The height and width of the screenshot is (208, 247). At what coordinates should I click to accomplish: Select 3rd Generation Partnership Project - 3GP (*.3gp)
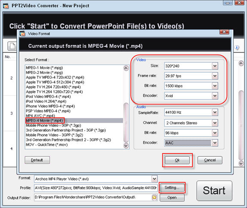(66, 130)
